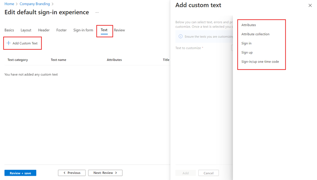The width and height of the screenshot is (317, 180).
Task: Click the info icon in the notice banner
Action: click(x=181, y=36)
